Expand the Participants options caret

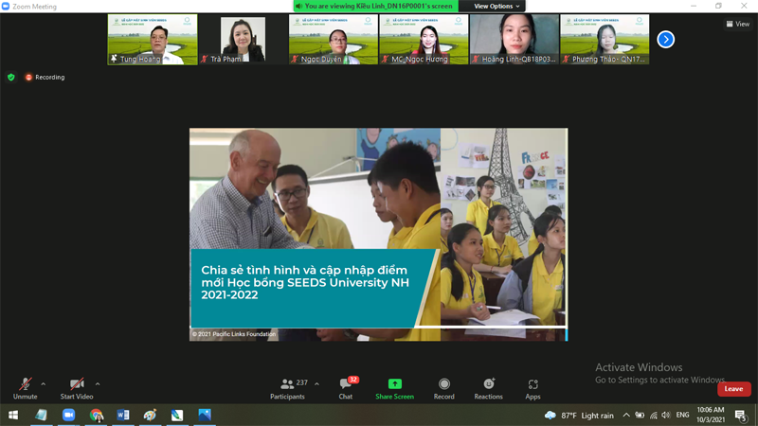coord(316,384)
